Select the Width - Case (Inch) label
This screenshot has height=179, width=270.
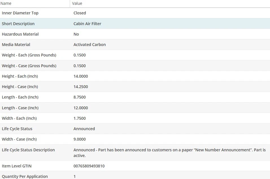tap(19, 139)
